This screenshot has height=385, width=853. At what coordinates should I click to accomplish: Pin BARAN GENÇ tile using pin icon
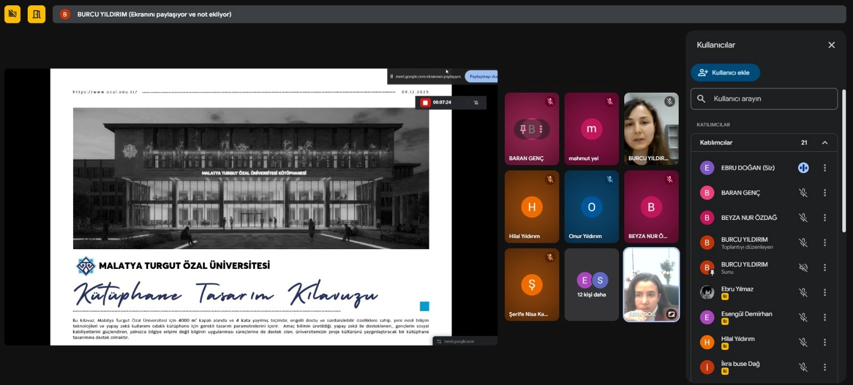tap(523, 129)
